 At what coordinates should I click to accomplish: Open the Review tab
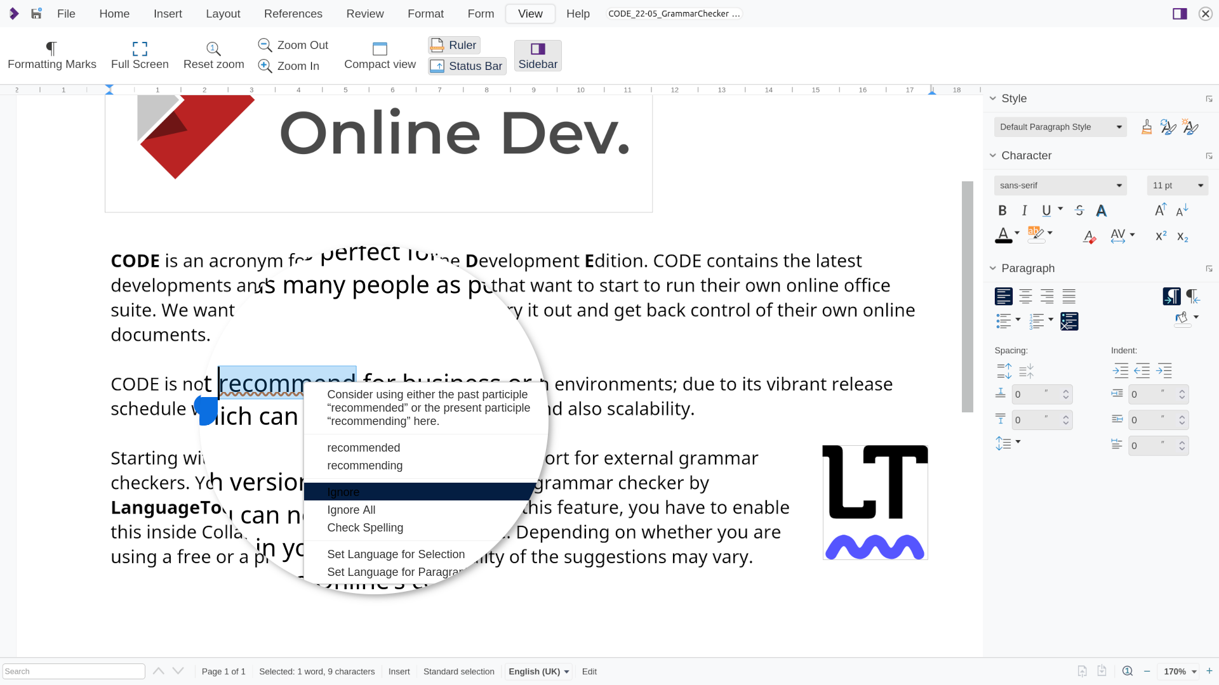365,13
